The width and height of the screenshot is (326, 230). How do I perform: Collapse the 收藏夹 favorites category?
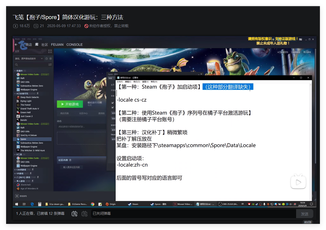pyautogui.click(x=15, y=71)
